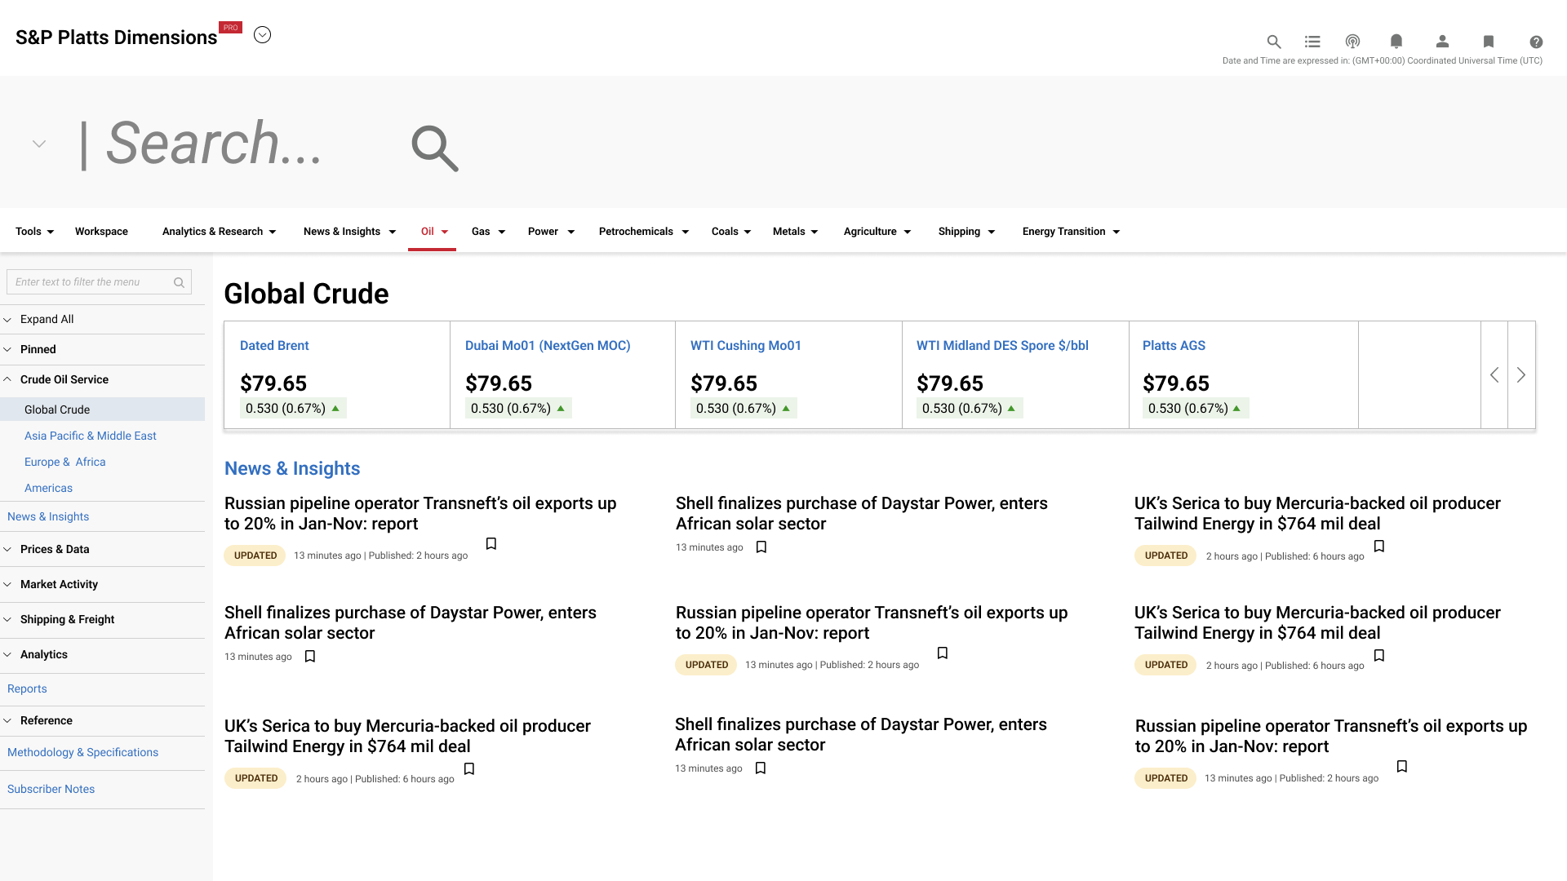1567x881 pixels.
Task: Bookmark the first Shell Daystar Power article
Action: click(761, 547)
